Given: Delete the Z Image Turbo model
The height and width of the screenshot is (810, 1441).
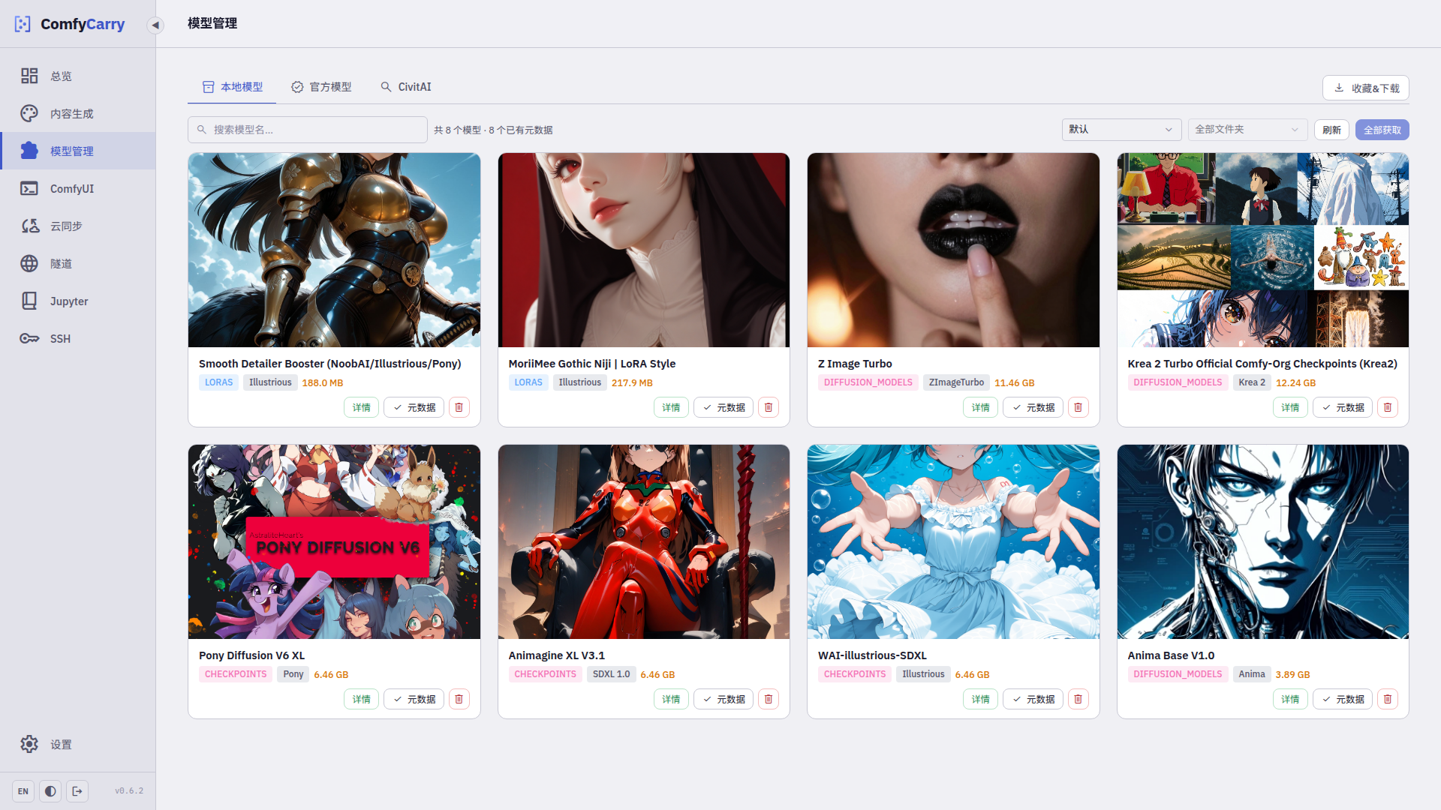Looking at the screenshot, I should pyautogui.click(x=1078, y=407).
